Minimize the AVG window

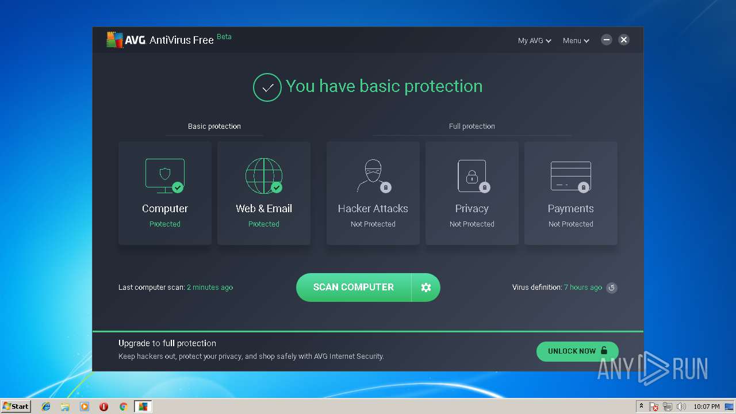tap(607, 40)
